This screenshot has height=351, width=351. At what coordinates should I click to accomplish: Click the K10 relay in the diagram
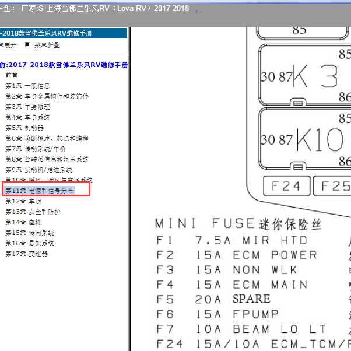(305, 139)
